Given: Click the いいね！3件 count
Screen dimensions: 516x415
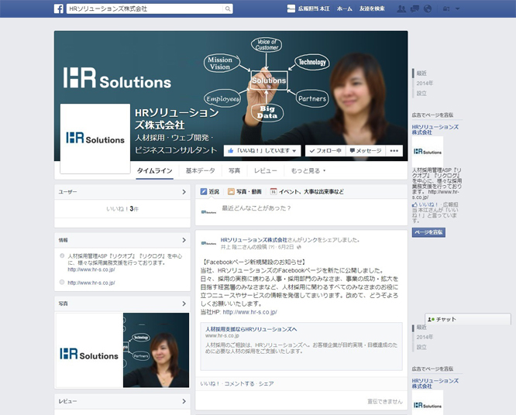Looking at the screenshot, I should tap(122, 209).
